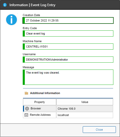The width and height of the screenshot is (120, 137).
Task: Click the blue info icon in title bar
Action: (x=5, y=5)
